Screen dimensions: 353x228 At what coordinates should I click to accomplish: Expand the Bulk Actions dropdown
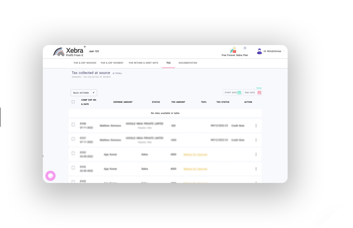84,93
